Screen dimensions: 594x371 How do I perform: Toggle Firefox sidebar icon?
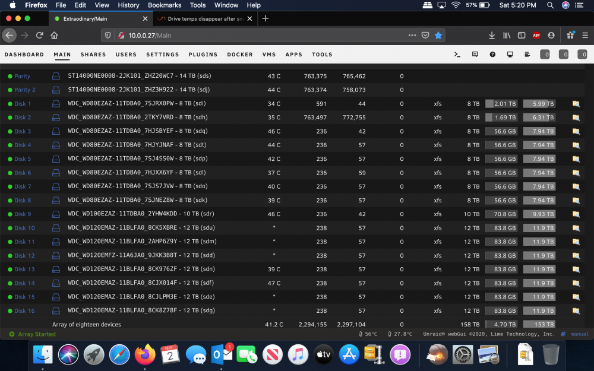point(522,35)
